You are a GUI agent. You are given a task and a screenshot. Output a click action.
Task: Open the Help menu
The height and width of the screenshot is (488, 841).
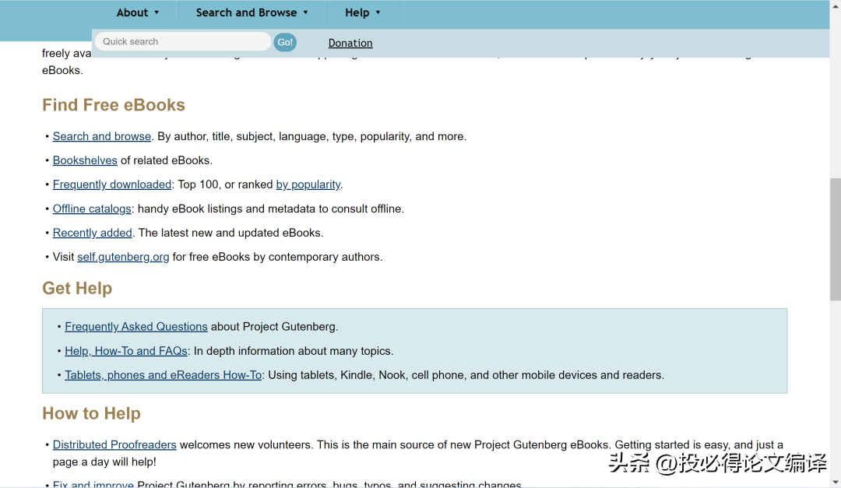363,13
